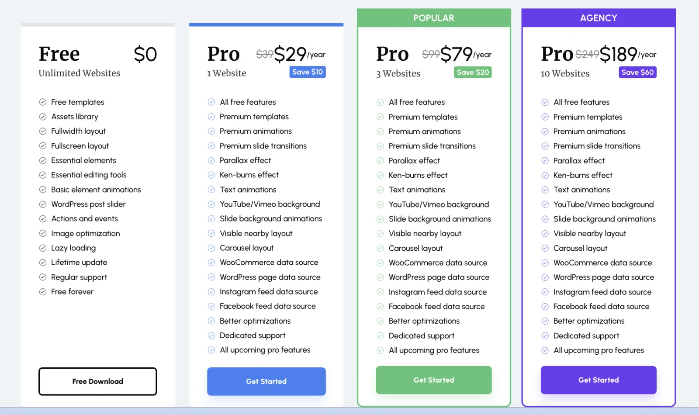
Task: Click the POPULAR plan header banner
Action: [x=433, y=18]
